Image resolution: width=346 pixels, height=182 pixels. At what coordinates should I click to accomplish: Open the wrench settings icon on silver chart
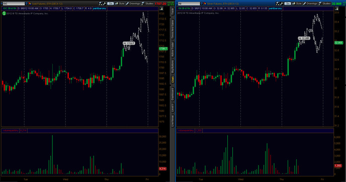[x=282, y=4]
